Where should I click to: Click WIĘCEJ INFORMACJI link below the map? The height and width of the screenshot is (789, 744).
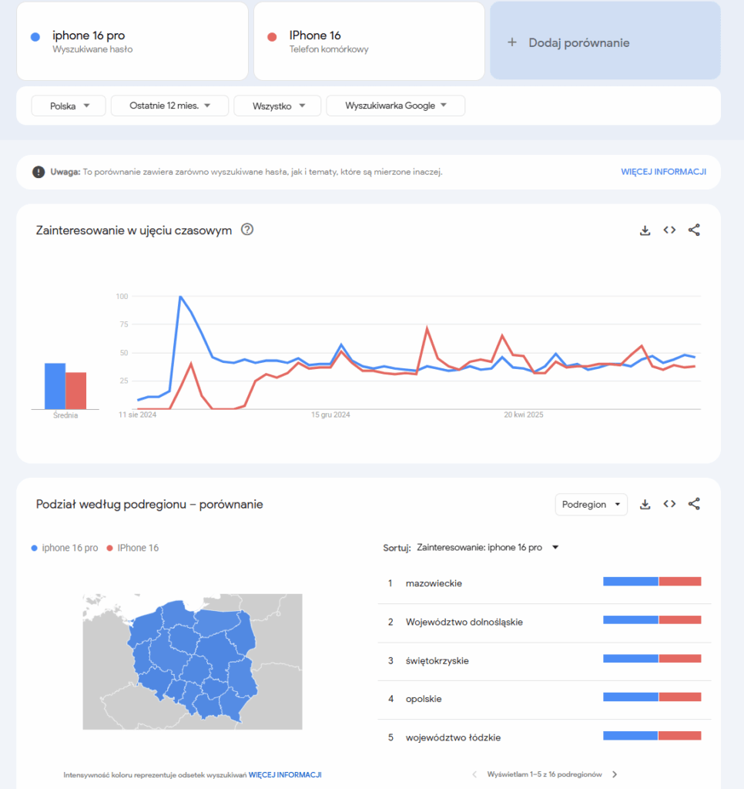click(x=285, y=775)
